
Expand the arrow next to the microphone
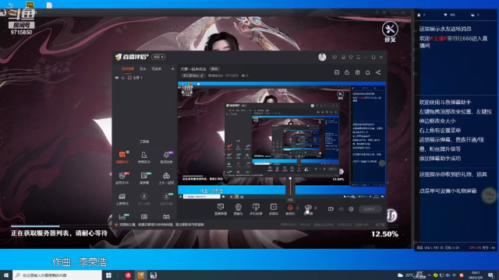click(298, 208)
